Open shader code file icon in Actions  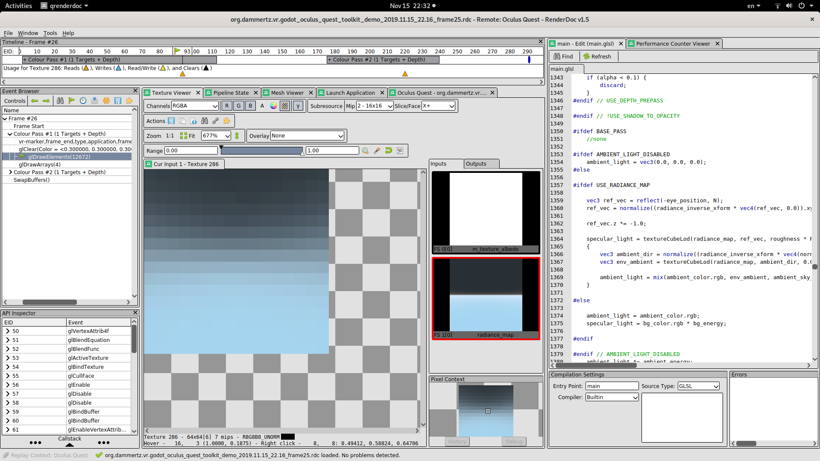click(193, 121)
